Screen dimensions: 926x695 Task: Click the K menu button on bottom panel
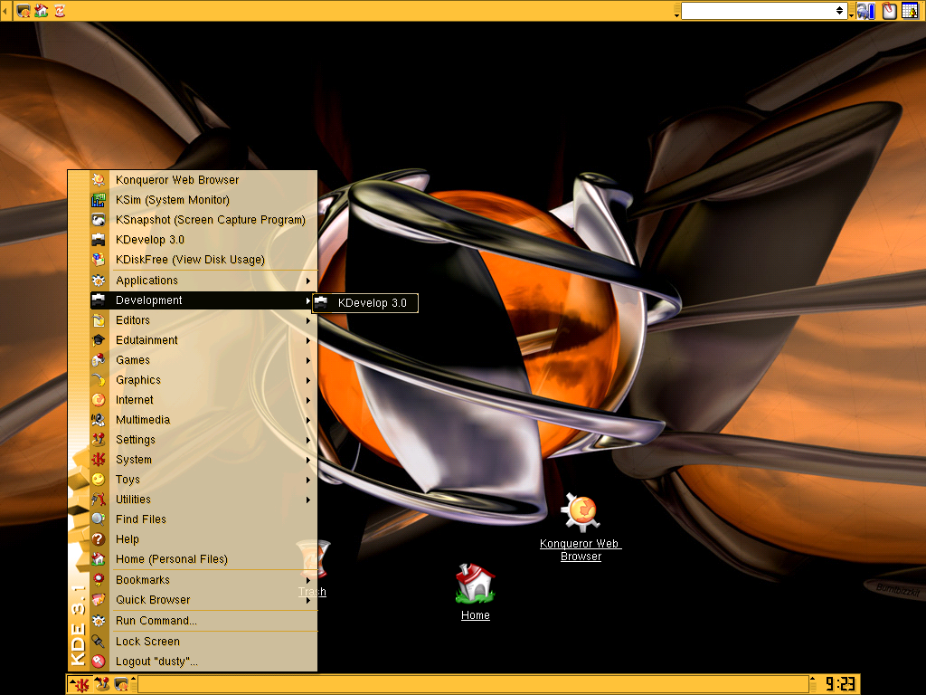point(81,684)
